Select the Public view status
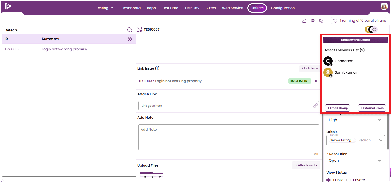This screenshot has height=182, width=391. click(329, 180)
